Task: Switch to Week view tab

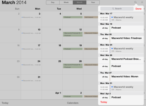Action: [66, 3]
